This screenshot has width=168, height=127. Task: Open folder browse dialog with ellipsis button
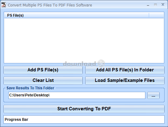point(153,95)
